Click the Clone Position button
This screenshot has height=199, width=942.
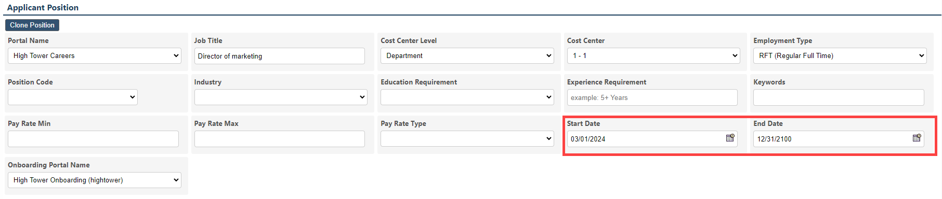click(32, 25)
